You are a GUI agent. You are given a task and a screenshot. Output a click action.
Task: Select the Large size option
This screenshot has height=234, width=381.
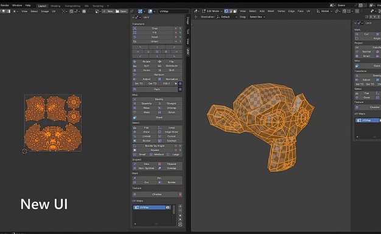point(174,155)
